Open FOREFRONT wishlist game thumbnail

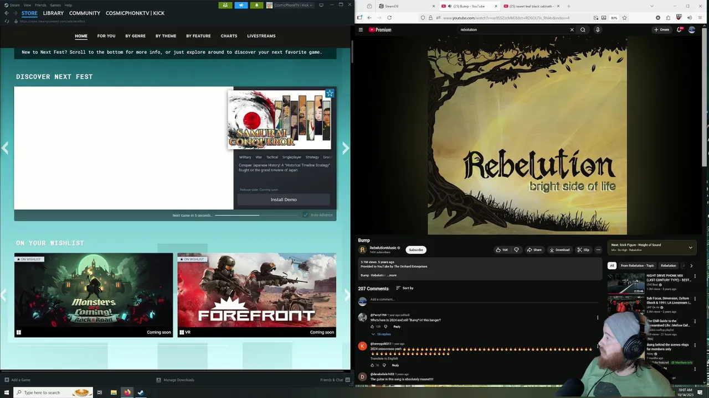[x=256, y=295]
